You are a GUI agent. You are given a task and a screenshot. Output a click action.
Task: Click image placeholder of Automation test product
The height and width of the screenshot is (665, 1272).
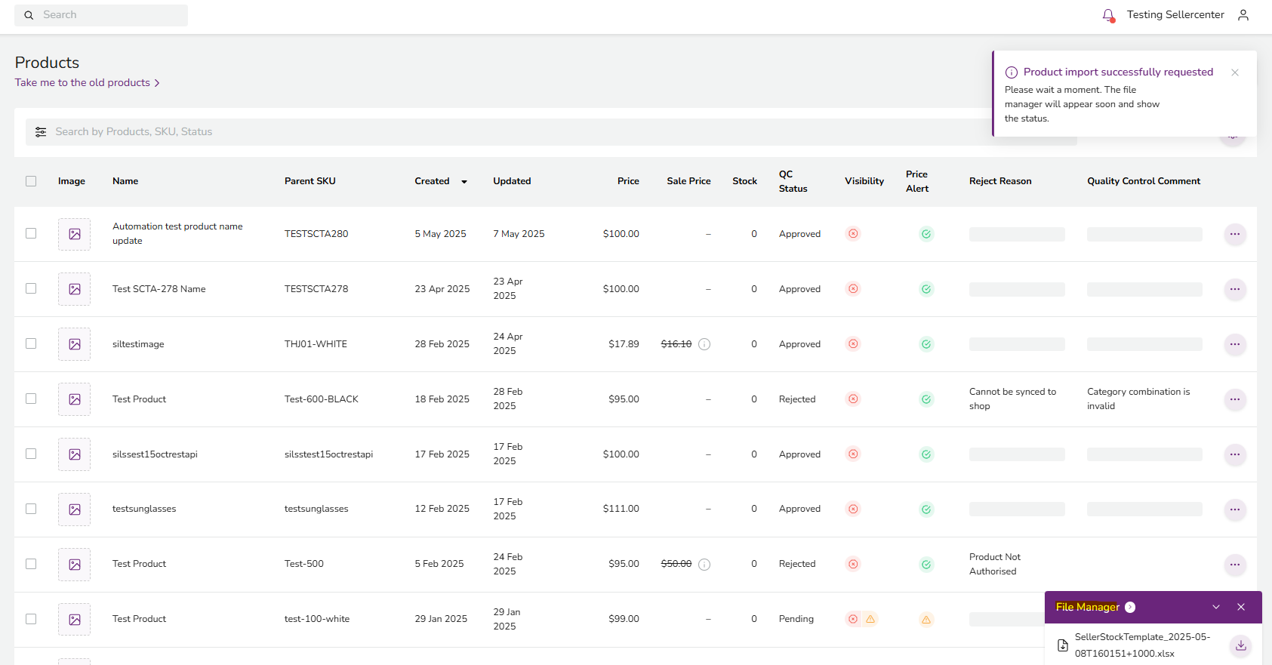pyautogui.click(x=75, y=234)
